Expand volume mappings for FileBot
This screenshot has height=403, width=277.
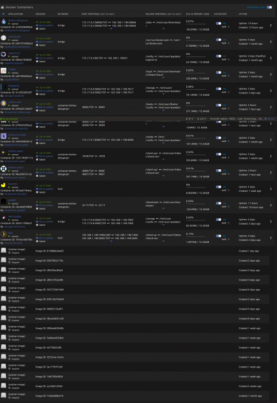[163, 77]
